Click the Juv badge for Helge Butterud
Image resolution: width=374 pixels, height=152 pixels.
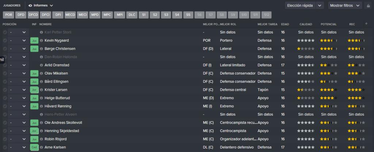click(x=34, y=98)
